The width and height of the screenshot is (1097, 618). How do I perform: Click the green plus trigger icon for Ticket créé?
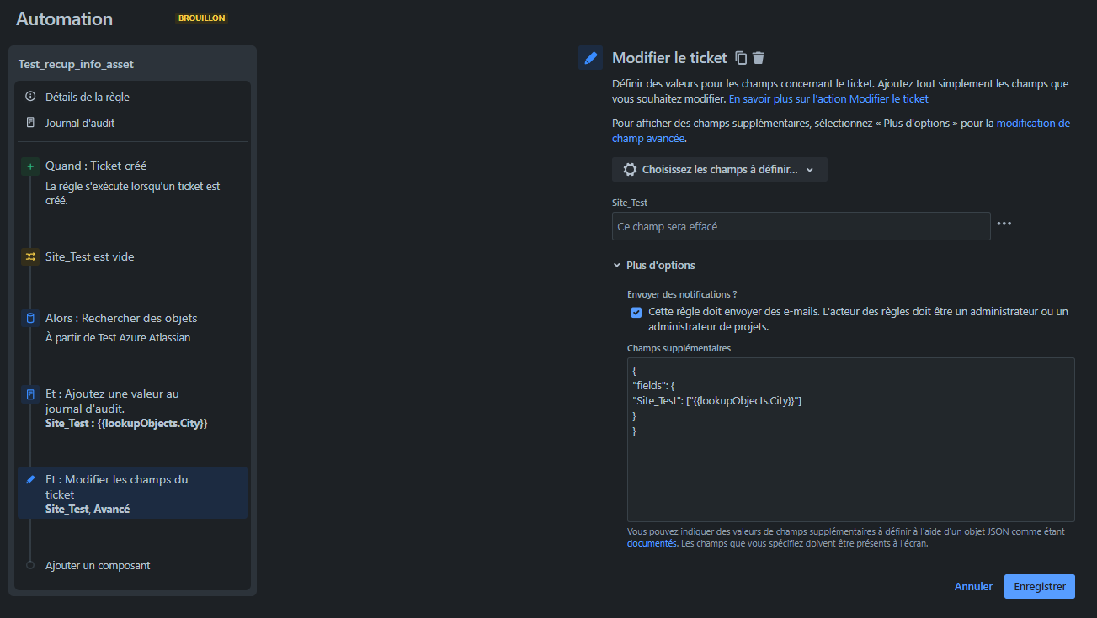(30, 166)
